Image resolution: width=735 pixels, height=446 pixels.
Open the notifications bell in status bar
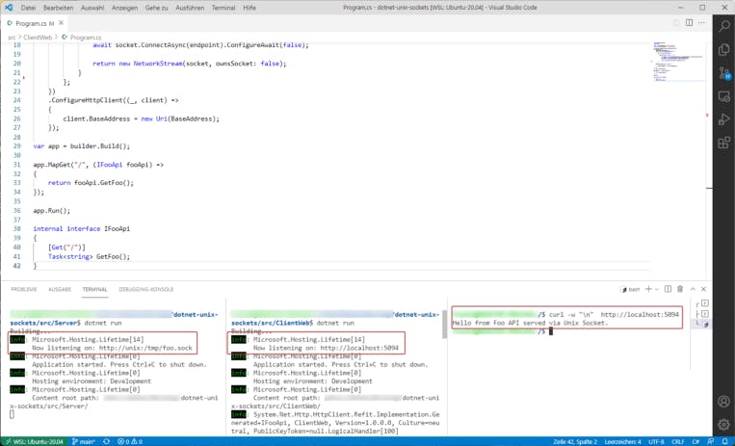725,441
